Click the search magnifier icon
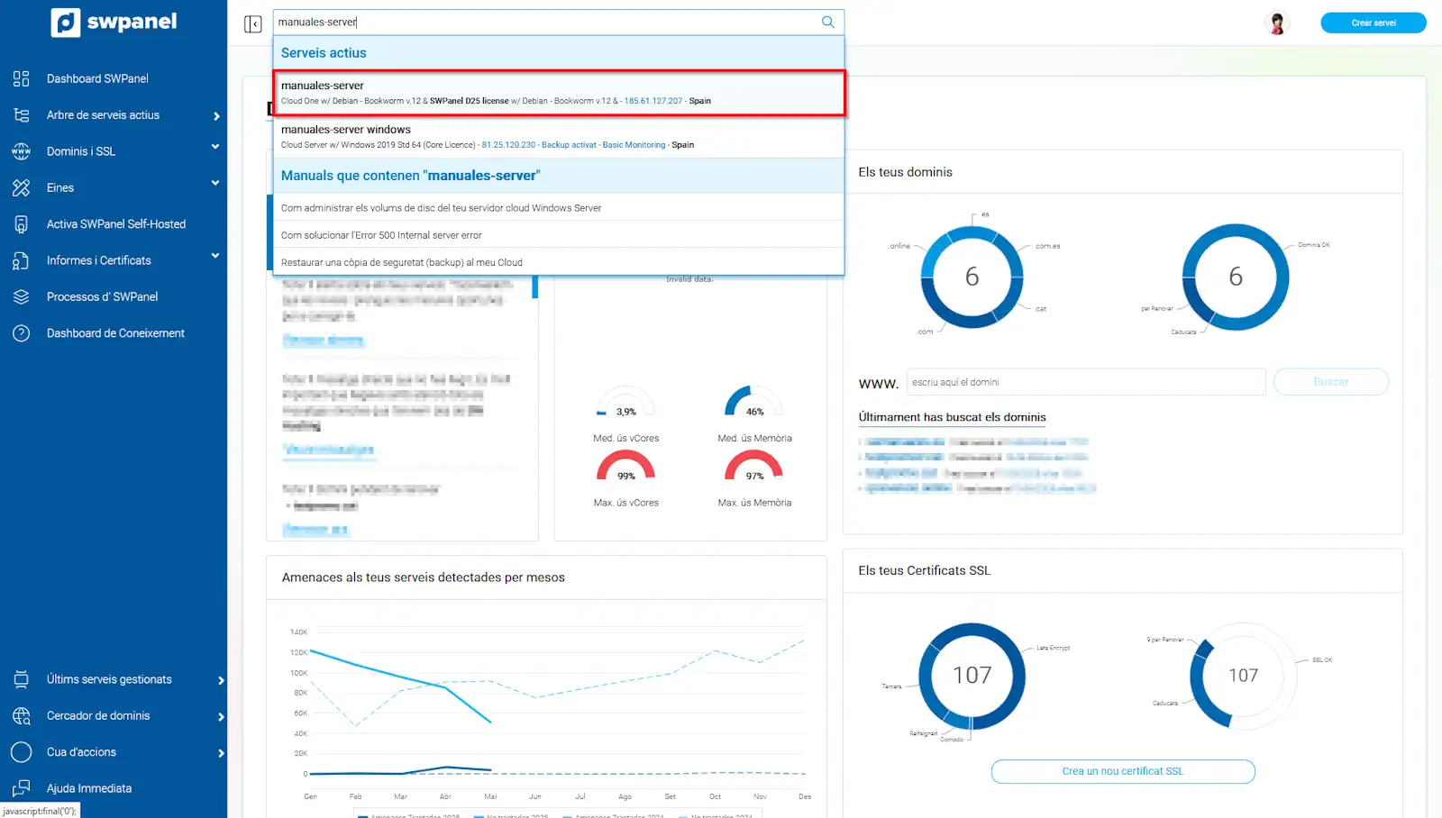Screen dimensions: 1442x818 tap(828, 22)
